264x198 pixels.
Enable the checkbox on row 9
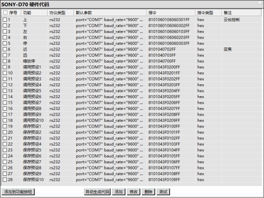[x=5, y=67]
